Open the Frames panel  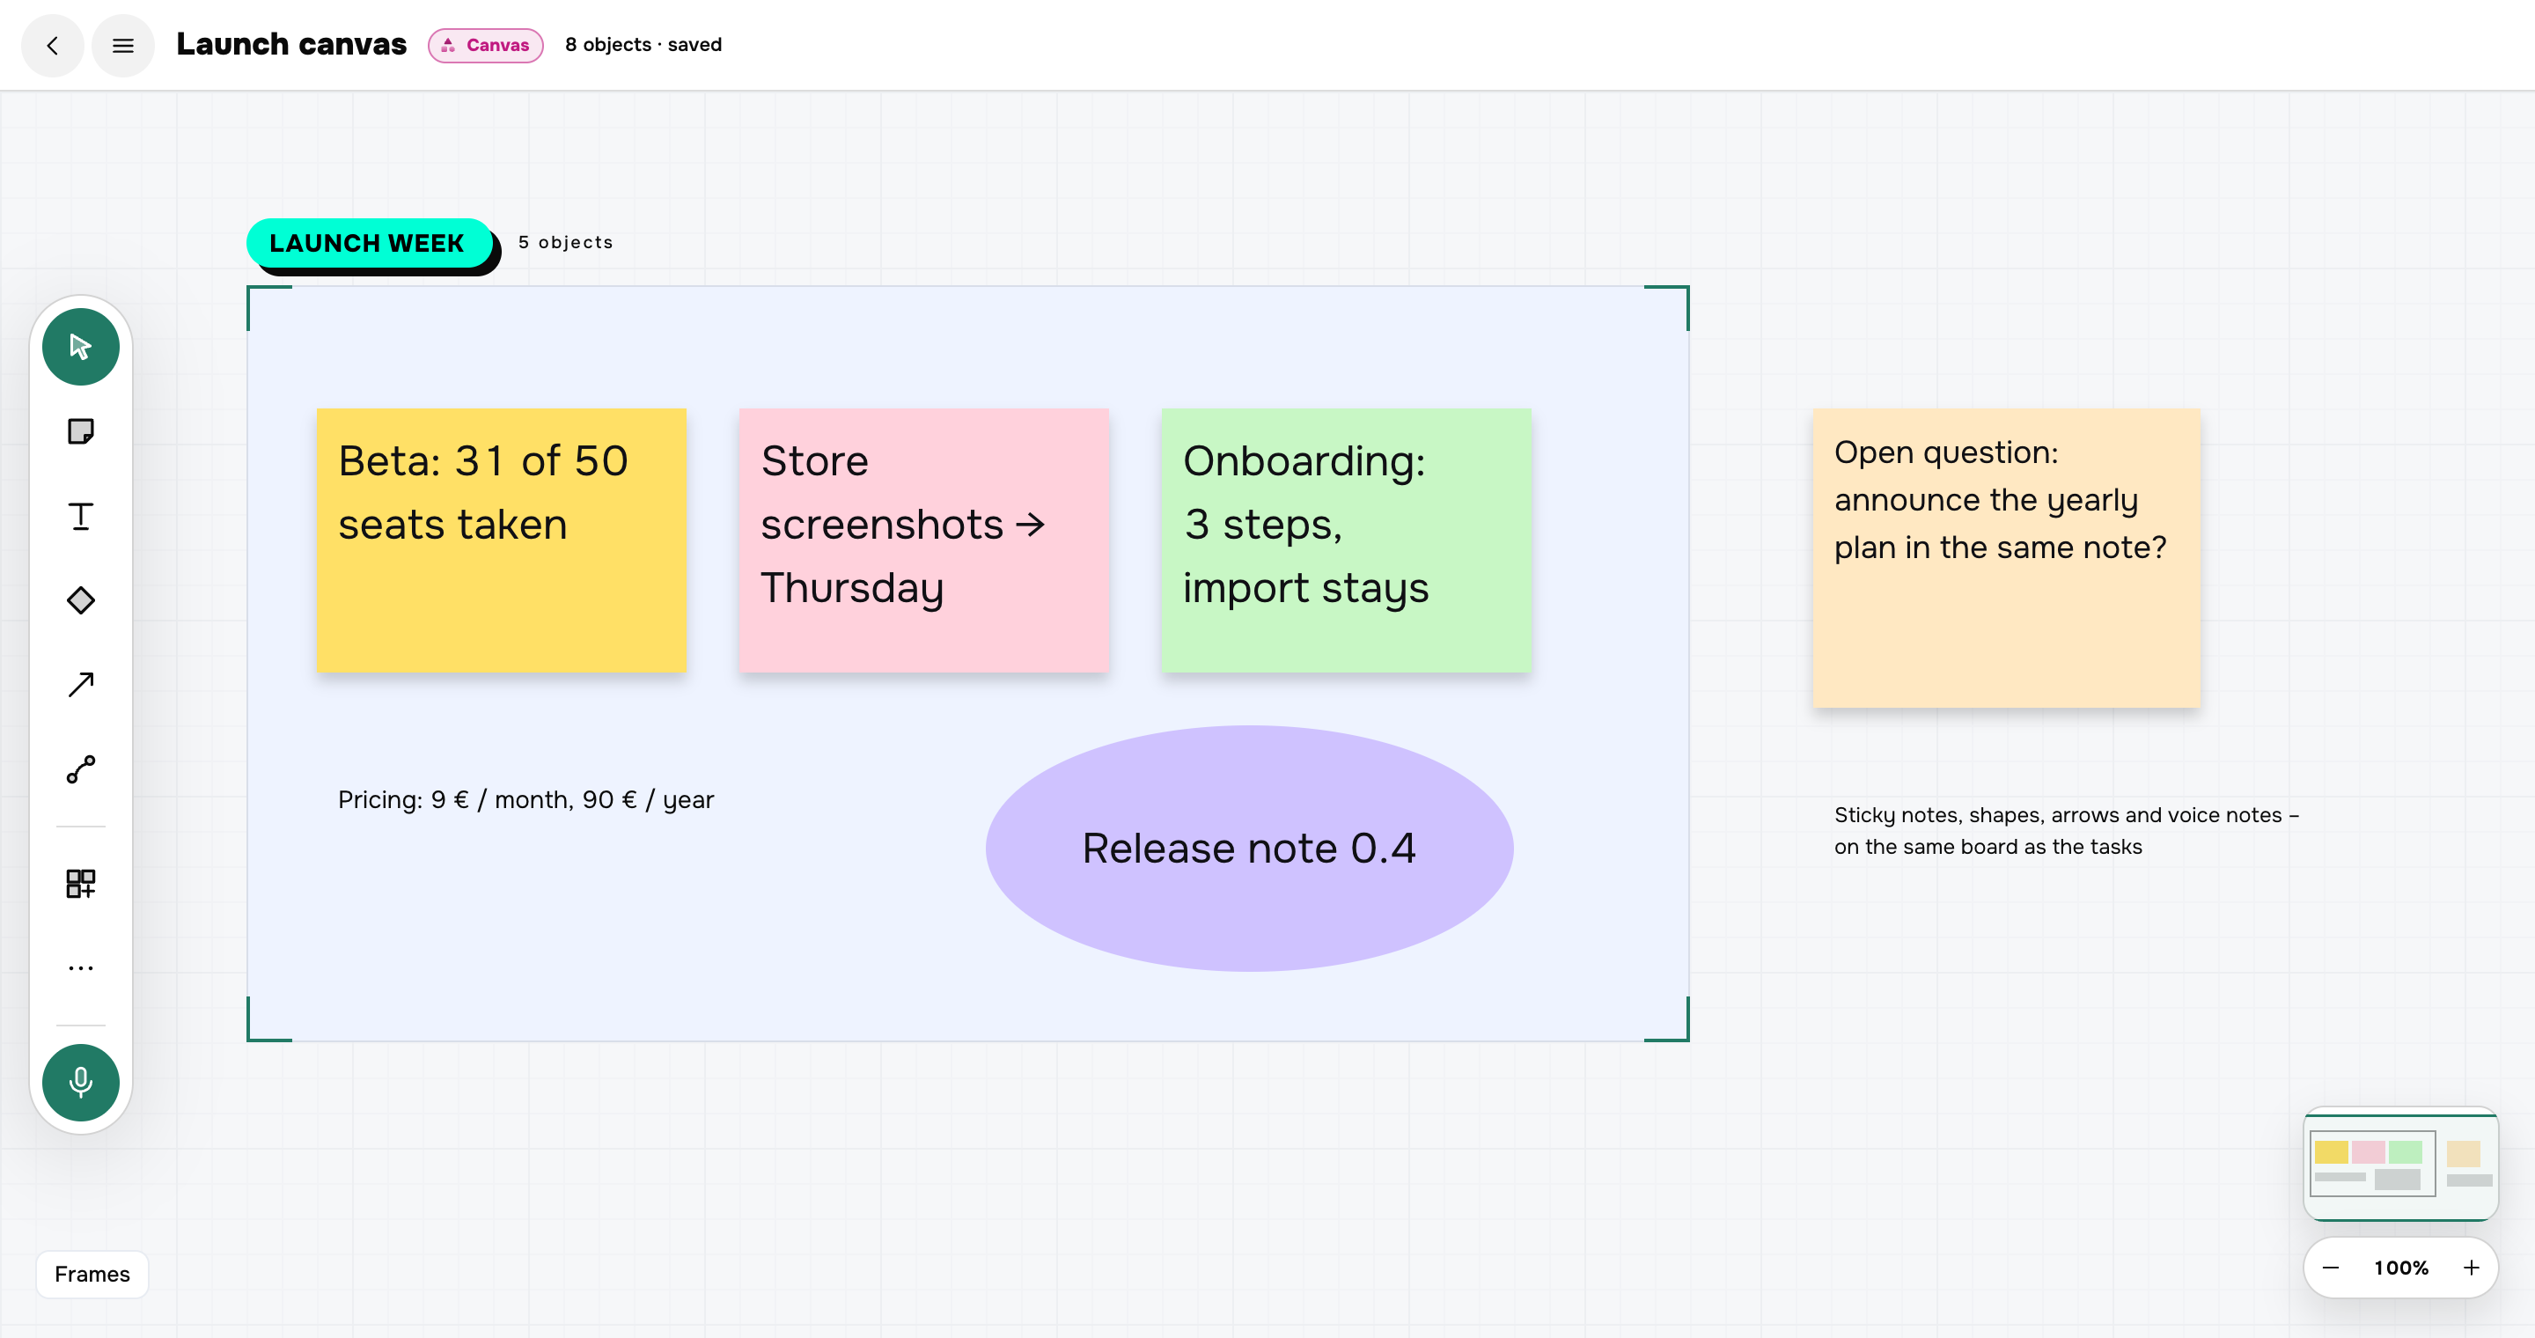point(92,1274)
